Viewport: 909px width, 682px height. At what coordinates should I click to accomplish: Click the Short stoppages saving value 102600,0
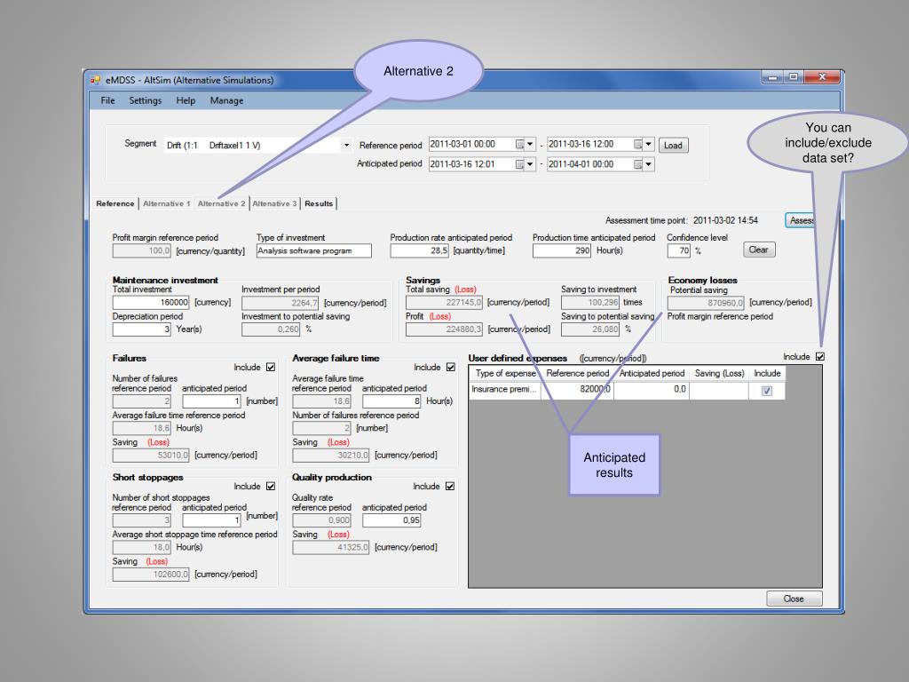pos(151,575)
